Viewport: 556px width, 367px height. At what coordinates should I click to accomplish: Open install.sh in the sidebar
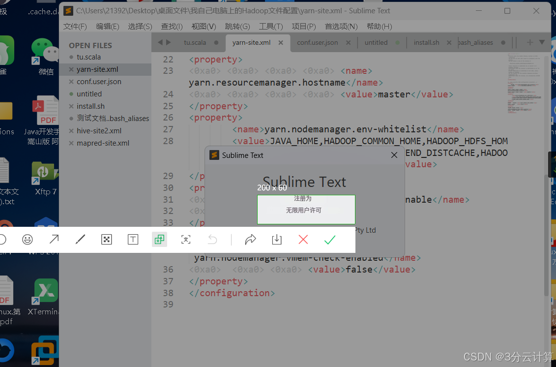pyautogui.click(x=90, y=106)
